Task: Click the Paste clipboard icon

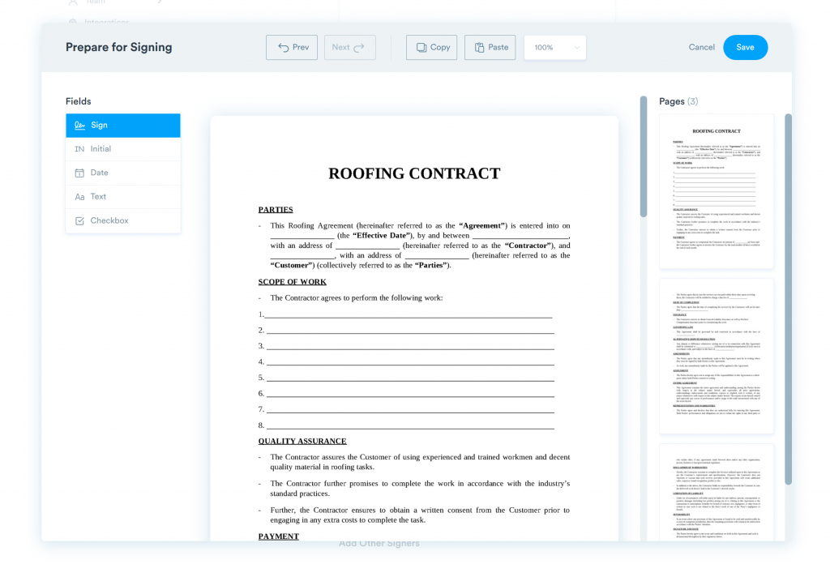Action: pyautogui.click(x=479, y=47)
